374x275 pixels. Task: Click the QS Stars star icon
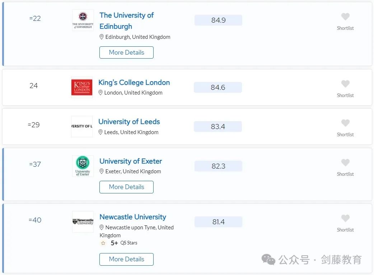click(103, 243)
